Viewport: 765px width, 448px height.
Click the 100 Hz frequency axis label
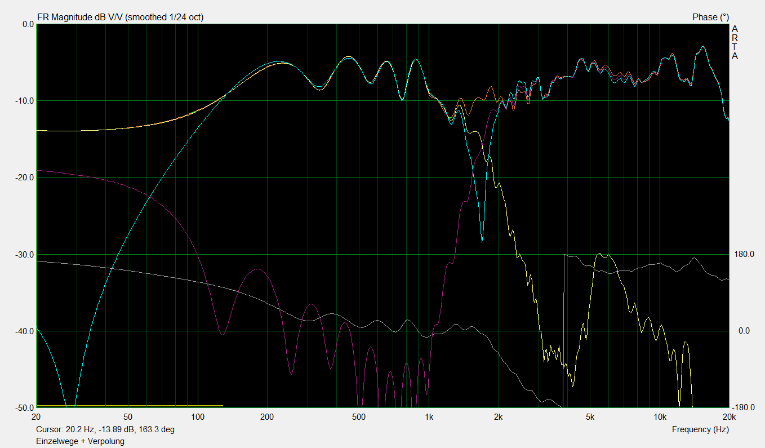coord(198,418)
